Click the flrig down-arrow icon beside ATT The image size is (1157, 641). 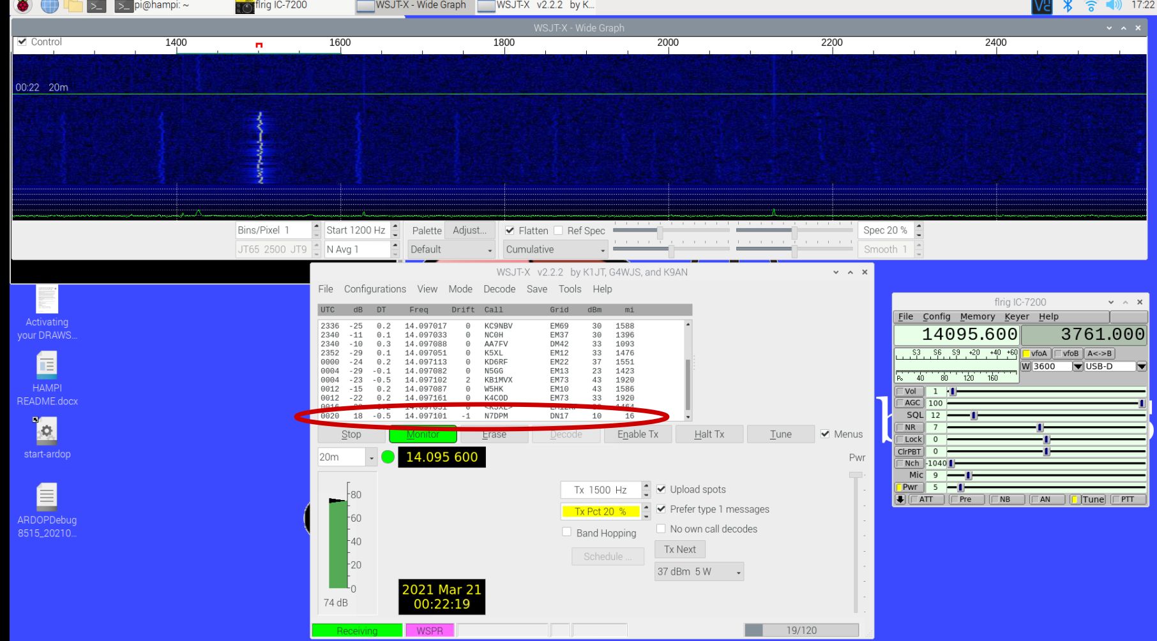click(x=900, y=499)
